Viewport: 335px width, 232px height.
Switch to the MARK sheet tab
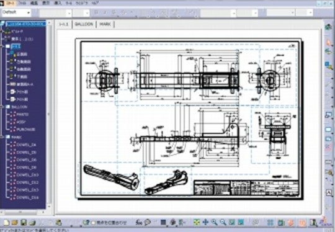[105, 24]
